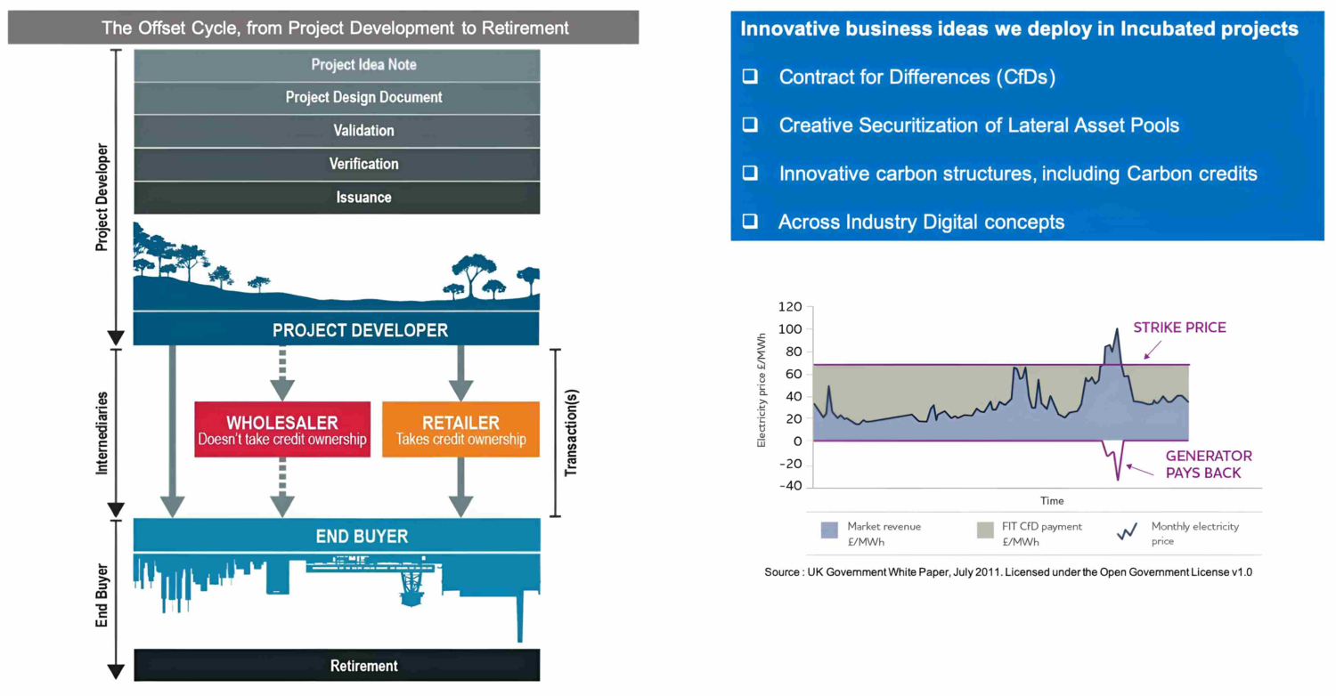Click the Monthly electricity price legend icon
Viewport: 1336px width, 696px height.
tap(1128, 531)
